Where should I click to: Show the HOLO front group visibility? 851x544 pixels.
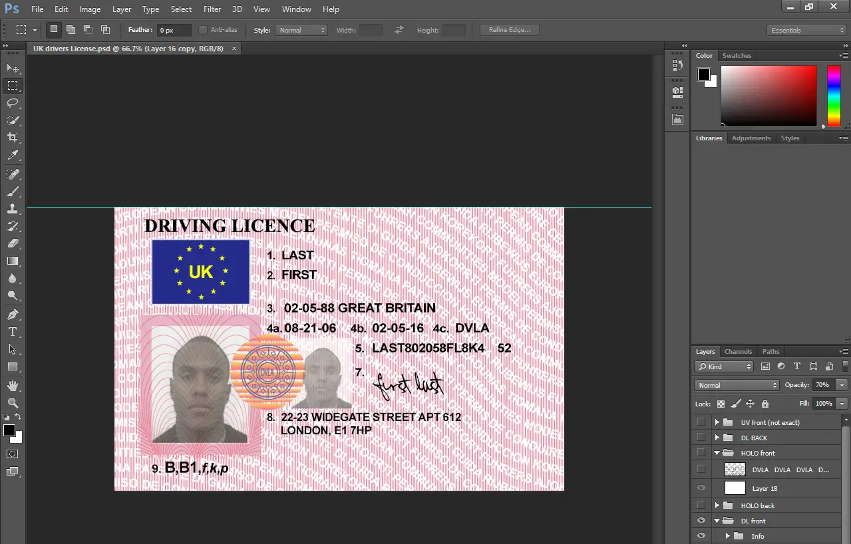[x=701, y=453]
